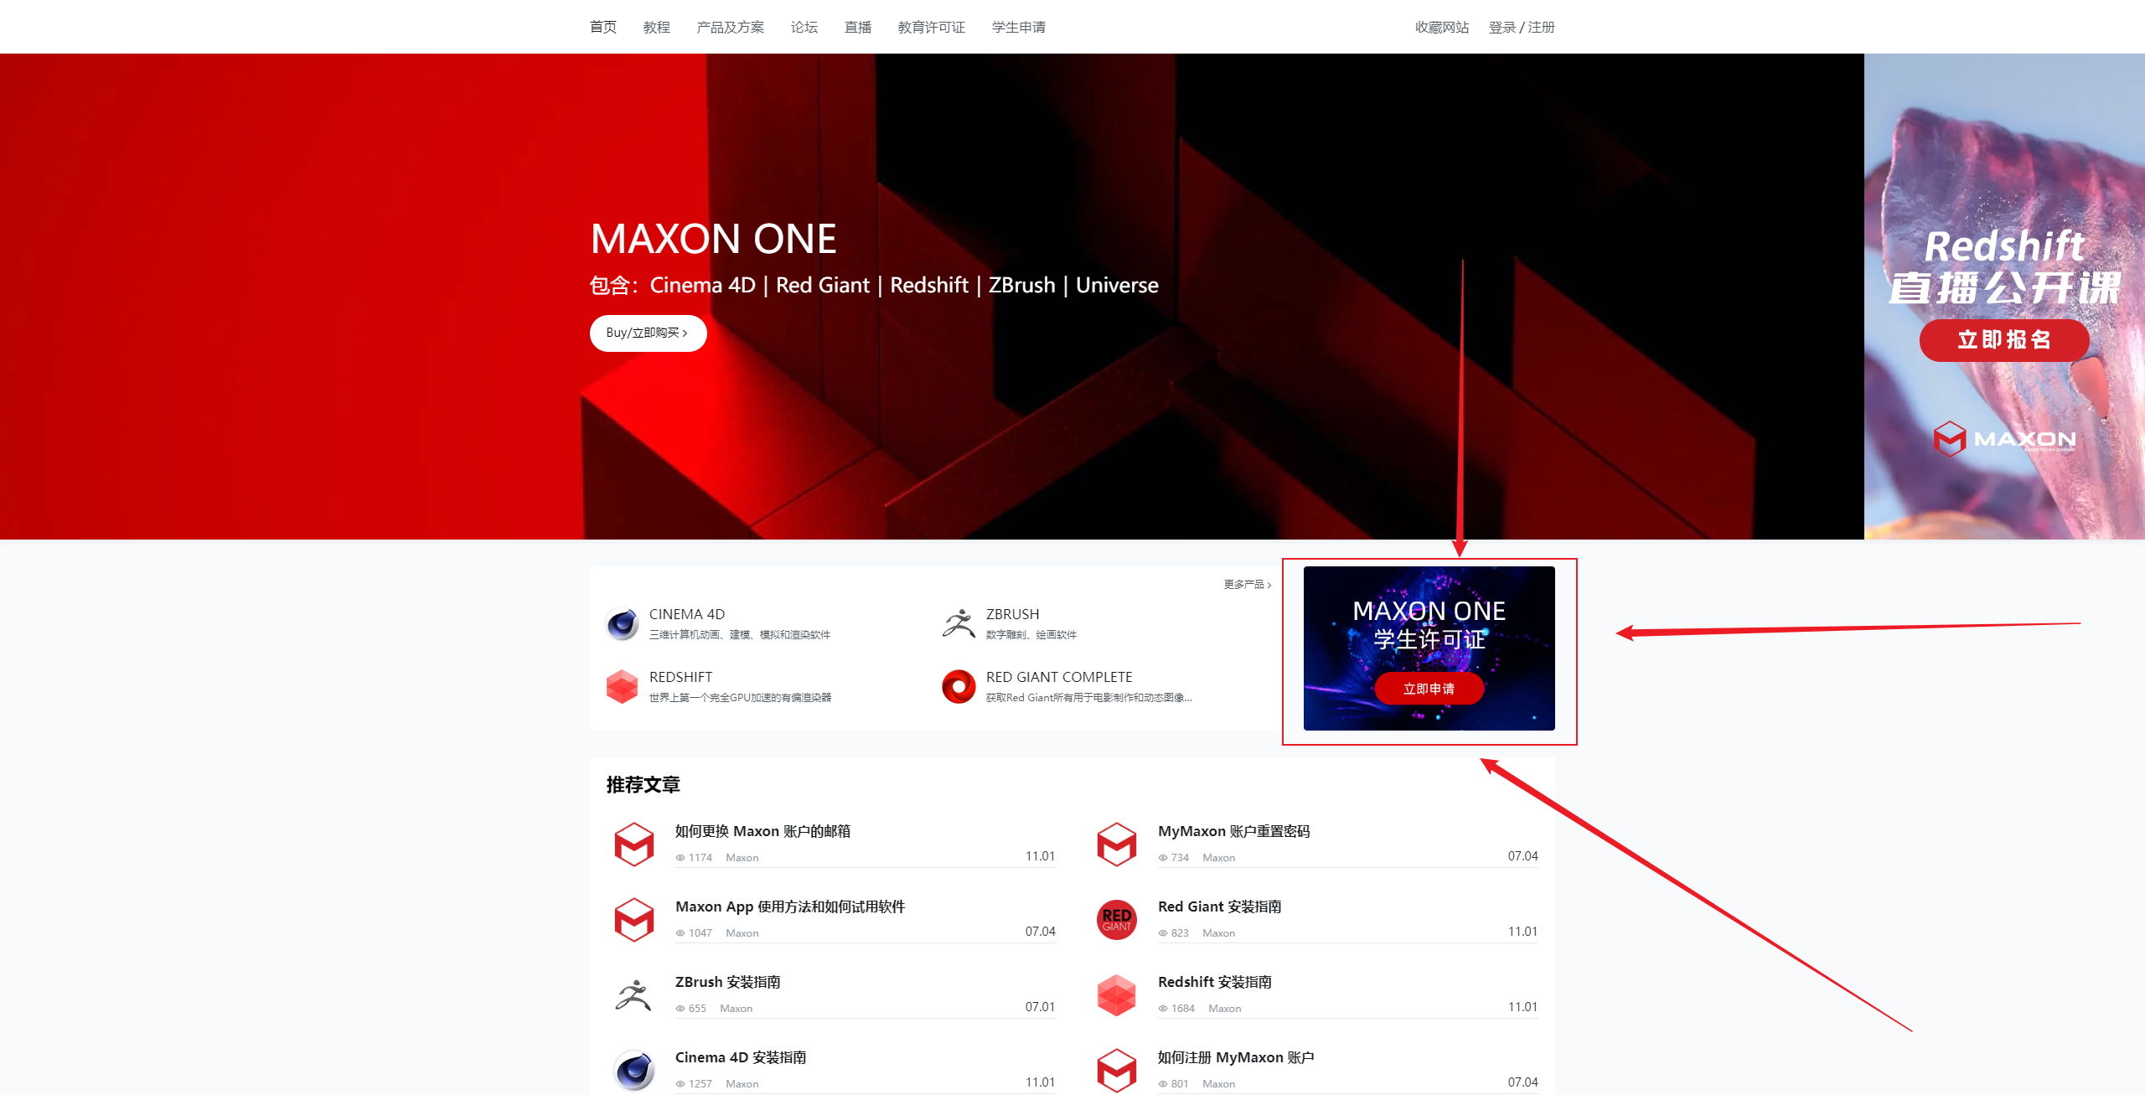Click the Cinema 4D product icon

point(622,623)
